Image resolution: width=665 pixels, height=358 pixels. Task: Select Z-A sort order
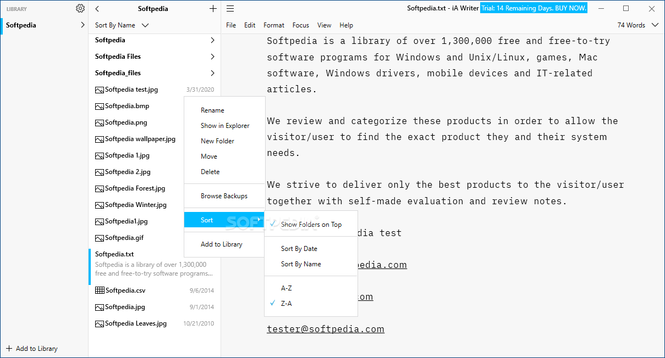(x=311, y=303)
